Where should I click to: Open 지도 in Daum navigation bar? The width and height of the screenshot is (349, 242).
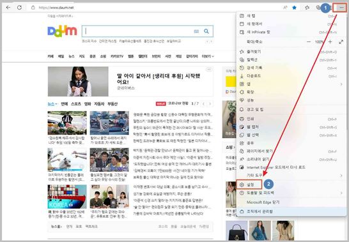point(82,56)
